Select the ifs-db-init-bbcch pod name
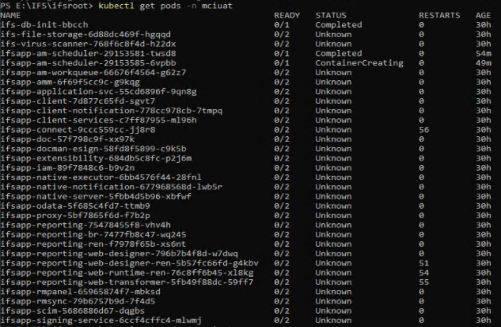501x327 pixels. click(x=44, y=25)
